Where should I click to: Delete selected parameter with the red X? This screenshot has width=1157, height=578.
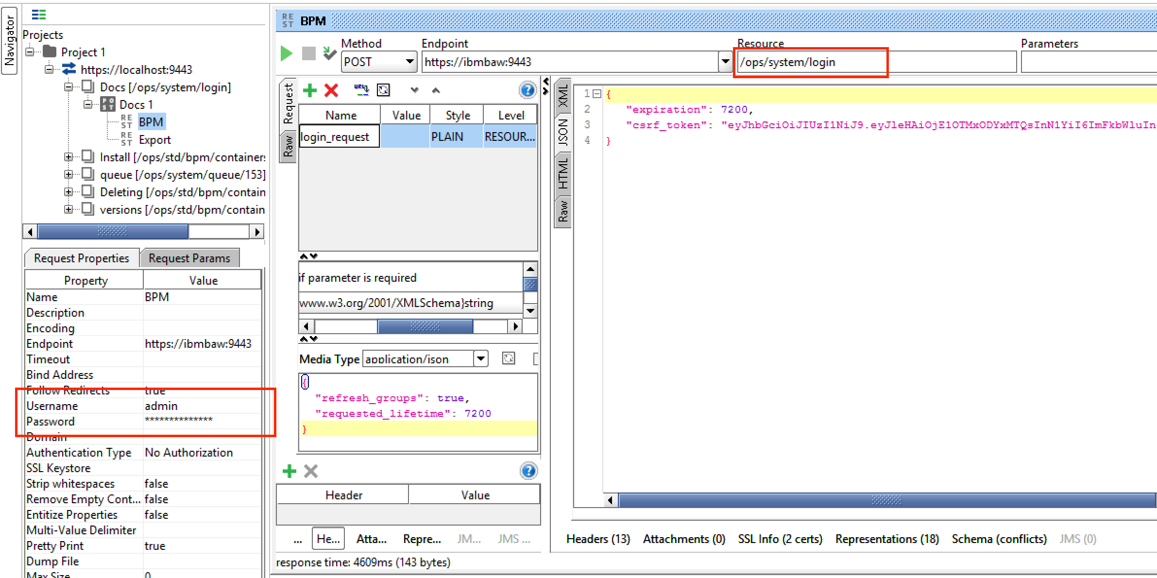click(331, 90)
